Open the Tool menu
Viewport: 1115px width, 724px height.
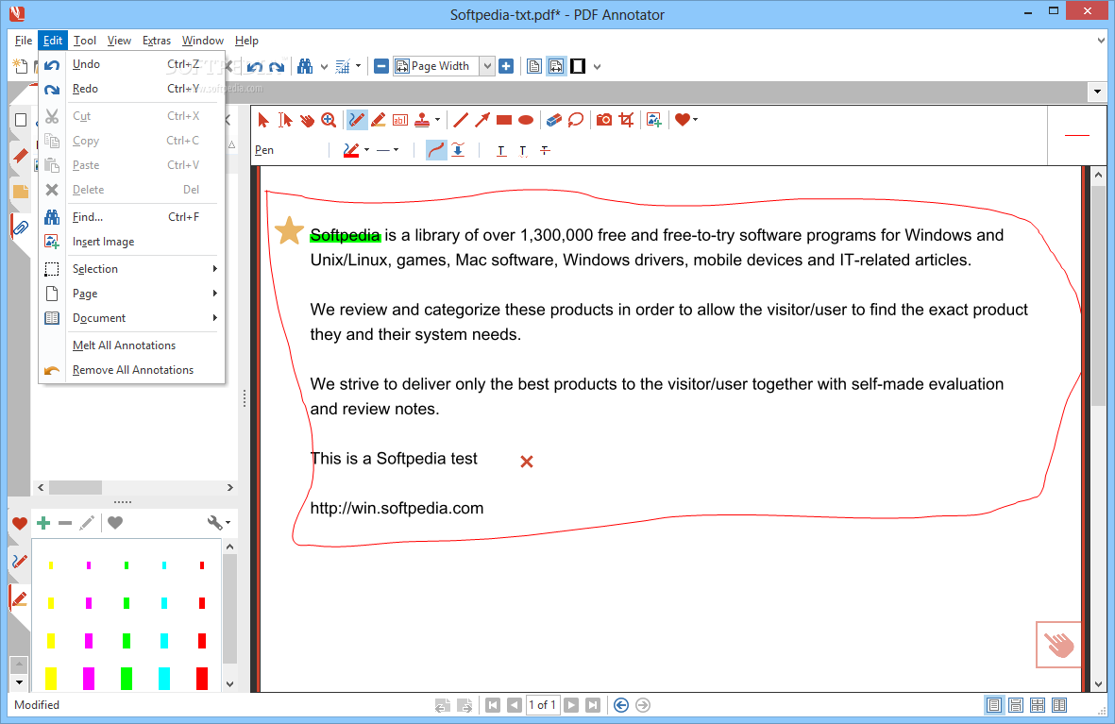(85, 41)
